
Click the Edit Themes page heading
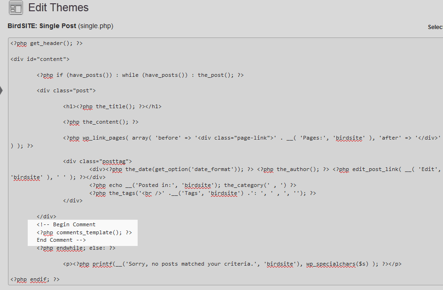pyautogui.click(x=58, y=8)
